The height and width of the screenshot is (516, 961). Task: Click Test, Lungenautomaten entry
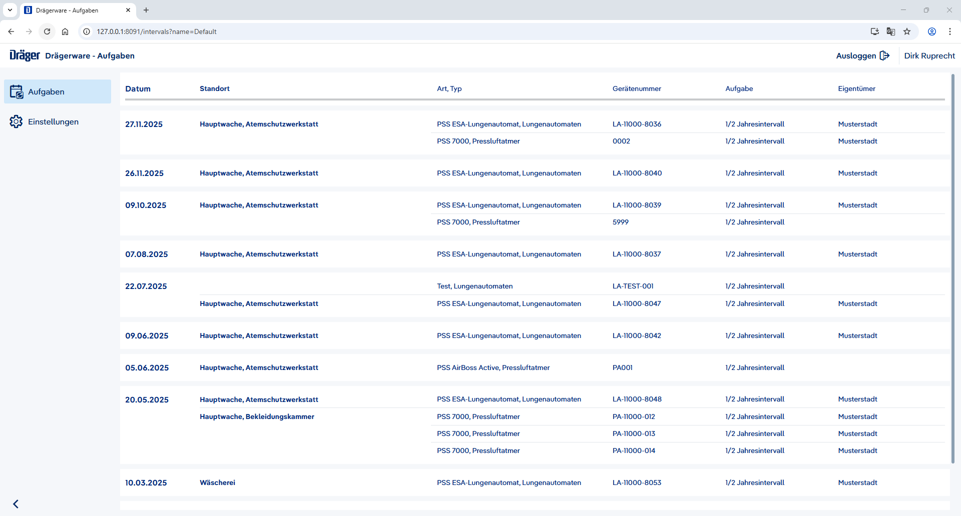474,286
